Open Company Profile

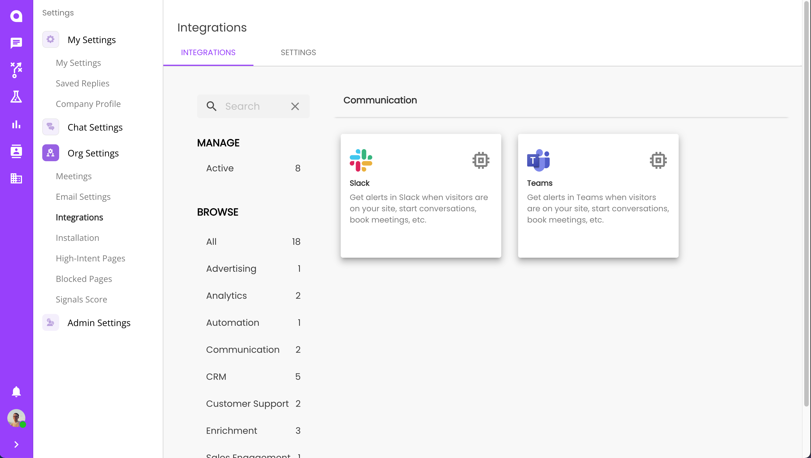point(88,104)
